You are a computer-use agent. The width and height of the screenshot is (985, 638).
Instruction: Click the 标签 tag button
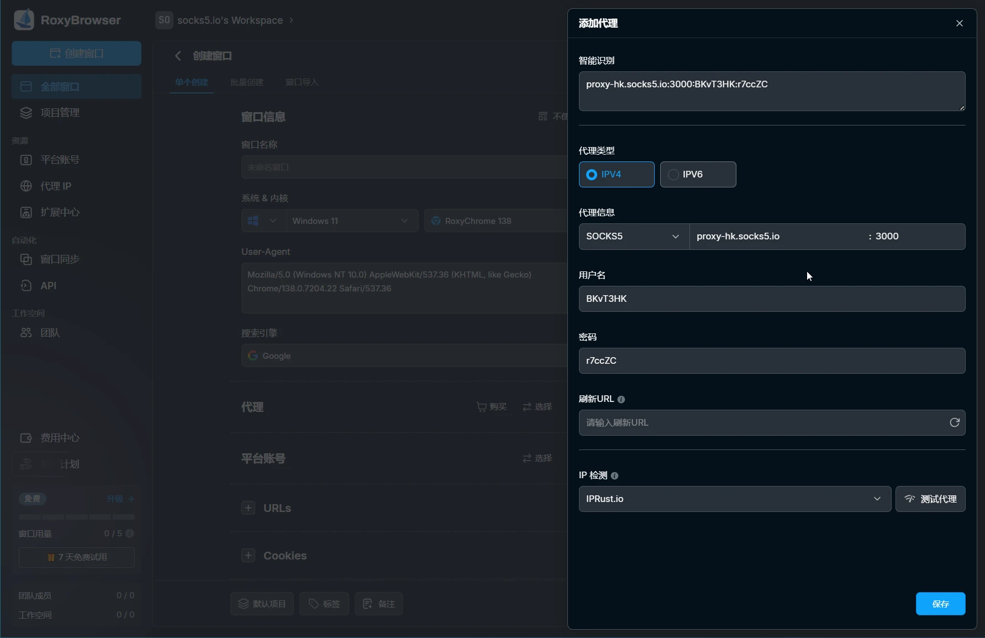pos(324,604)
